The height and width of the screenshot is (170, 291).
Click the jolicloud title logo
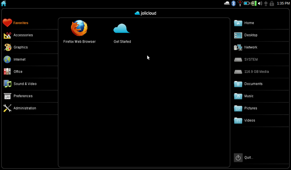click(145, 13)
